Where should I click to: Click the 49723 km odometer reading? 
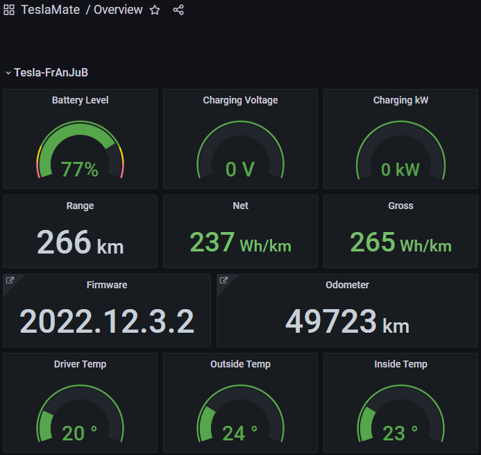click(x=347, y=322)
